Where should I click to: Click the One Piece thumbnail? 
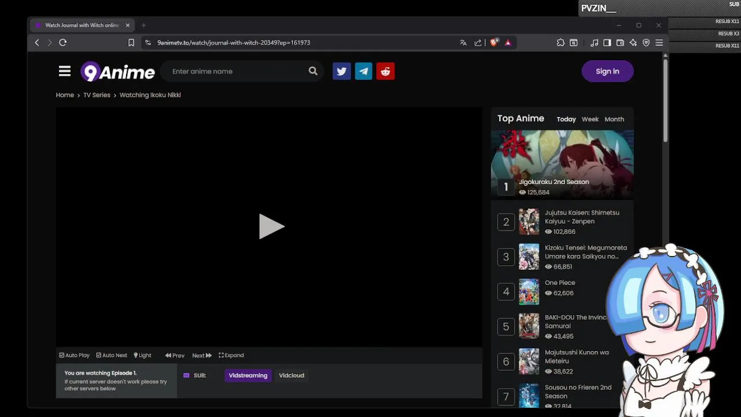529,292
